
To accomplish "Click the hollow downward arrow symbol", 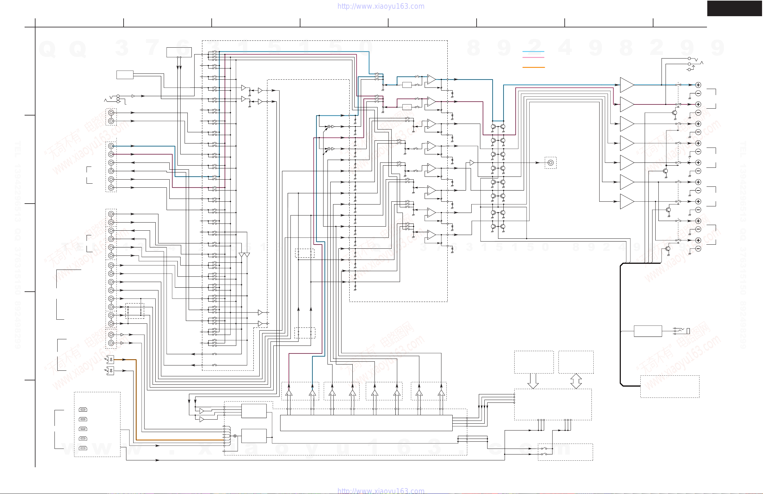I will pyautogui.click(x=533, y=381).
